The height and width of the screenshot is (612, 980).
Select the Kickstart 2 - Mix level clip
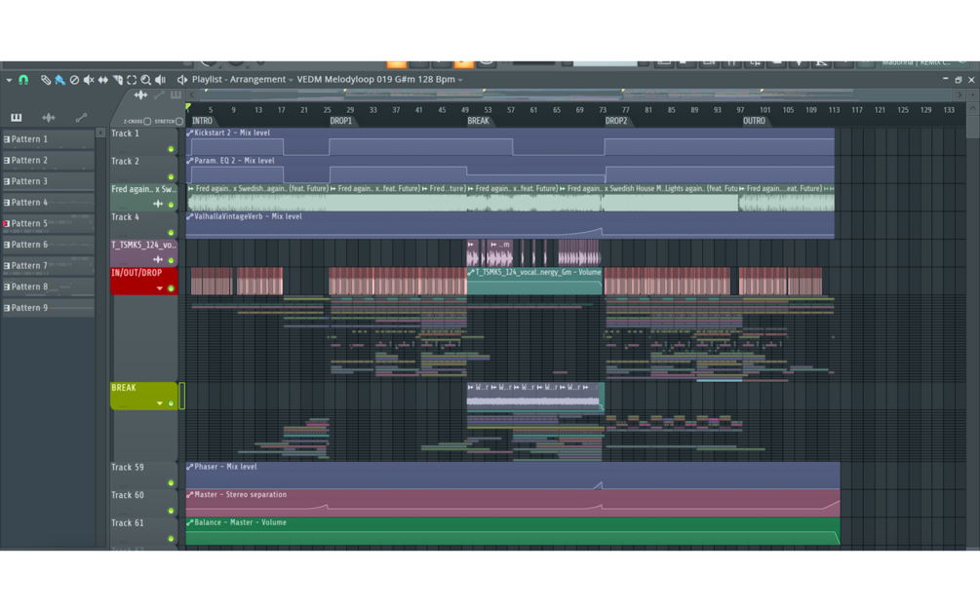pos(510,141)
